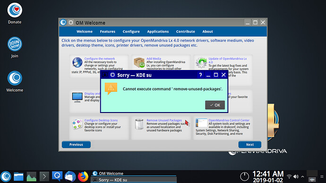This screenshot has width=326, height=183.
Task: Open the Add Media link
Action: (x=154, y=59)
